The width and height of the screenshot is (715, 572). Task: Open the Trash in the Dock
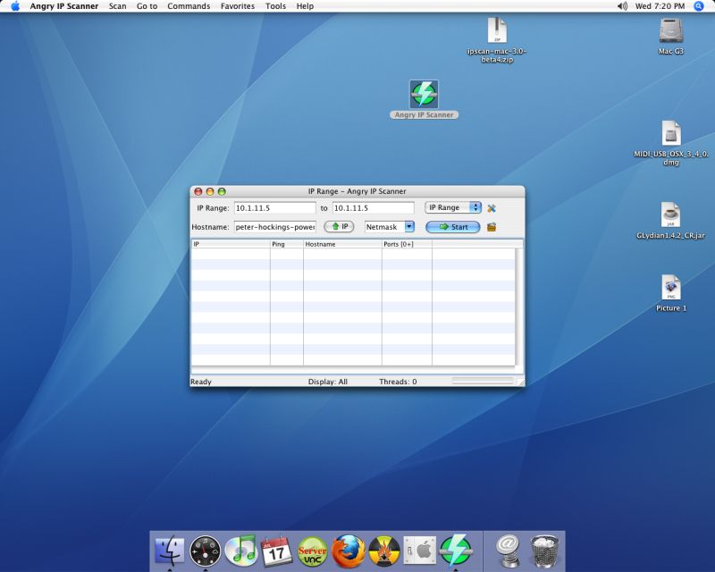(544, 551)
